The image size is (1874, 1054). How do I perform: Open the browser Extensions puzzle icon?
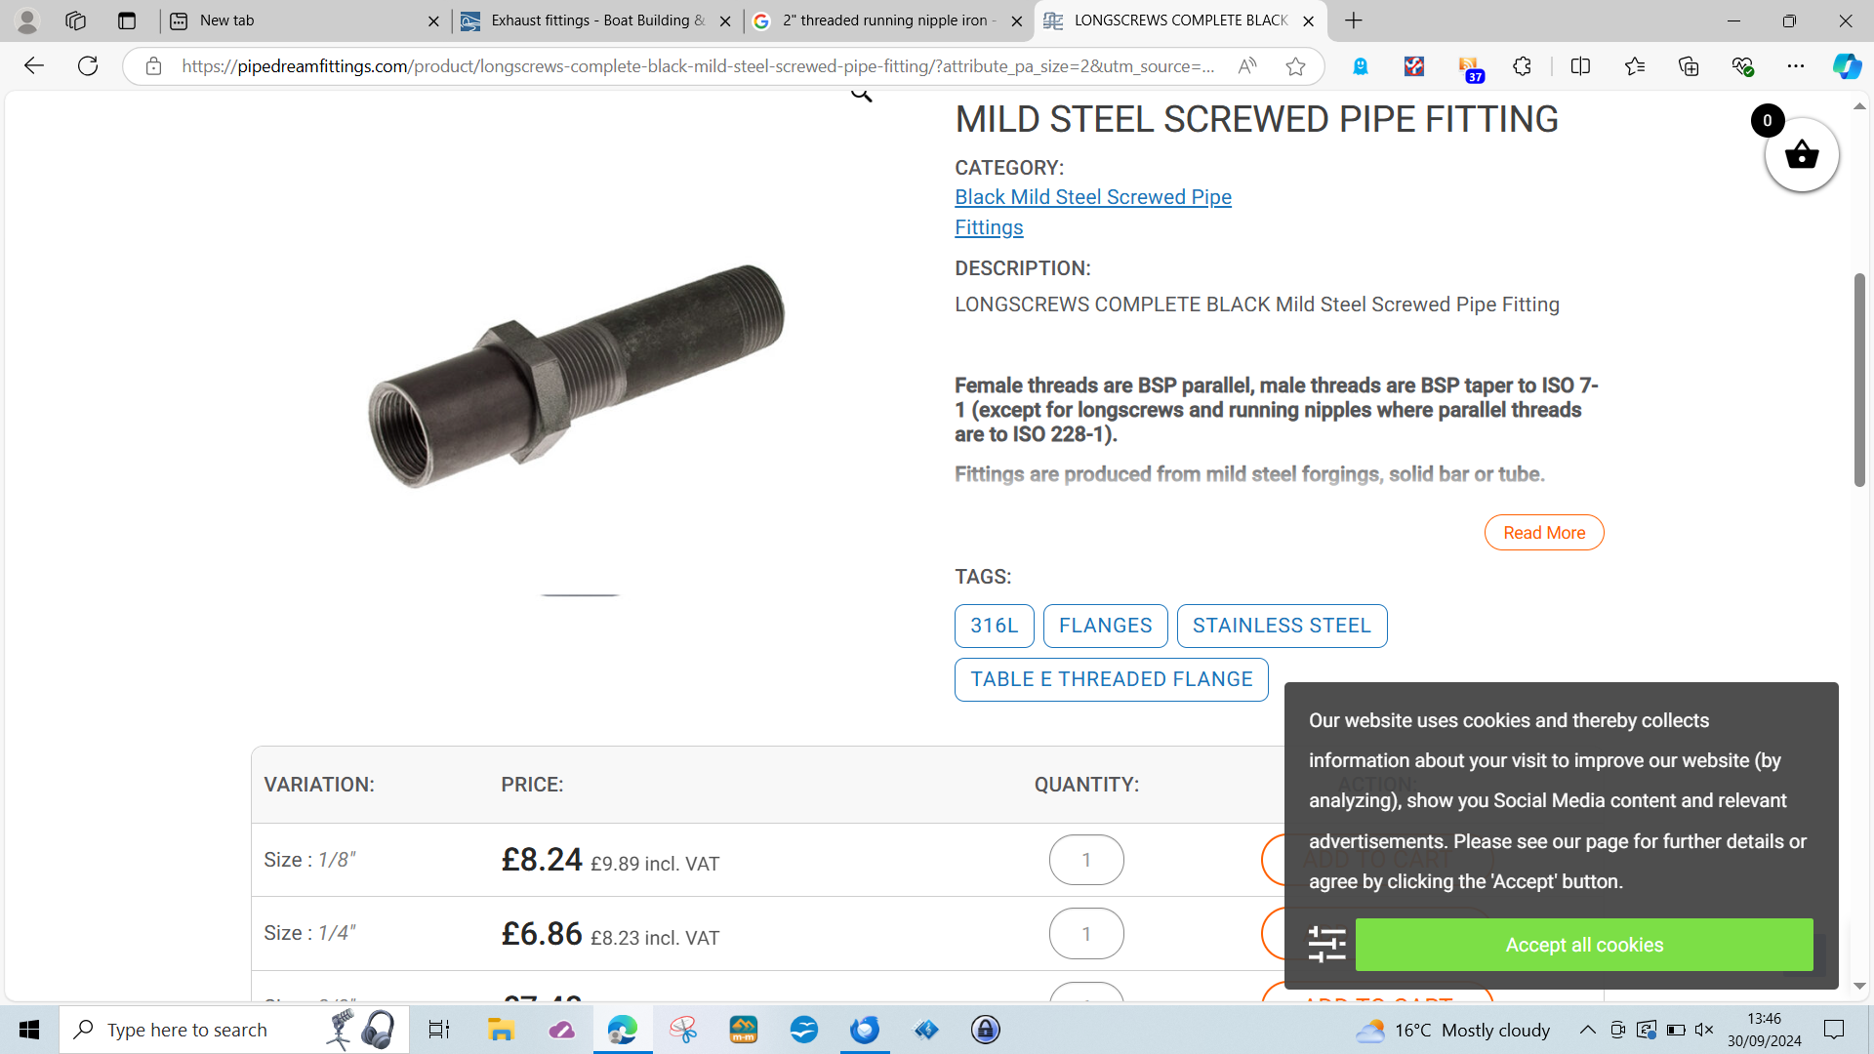(x=1522, y=66)
